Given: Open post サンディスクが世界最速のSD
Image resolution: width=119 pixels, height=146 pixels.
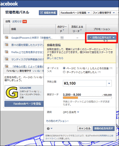Looking at the screenshot, I should tap(28, 59).
